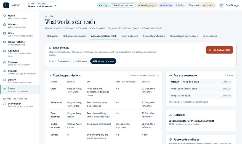Screen dimensions: 242x144
Task: Click the Work inbox icon
Action: (5, 33)
